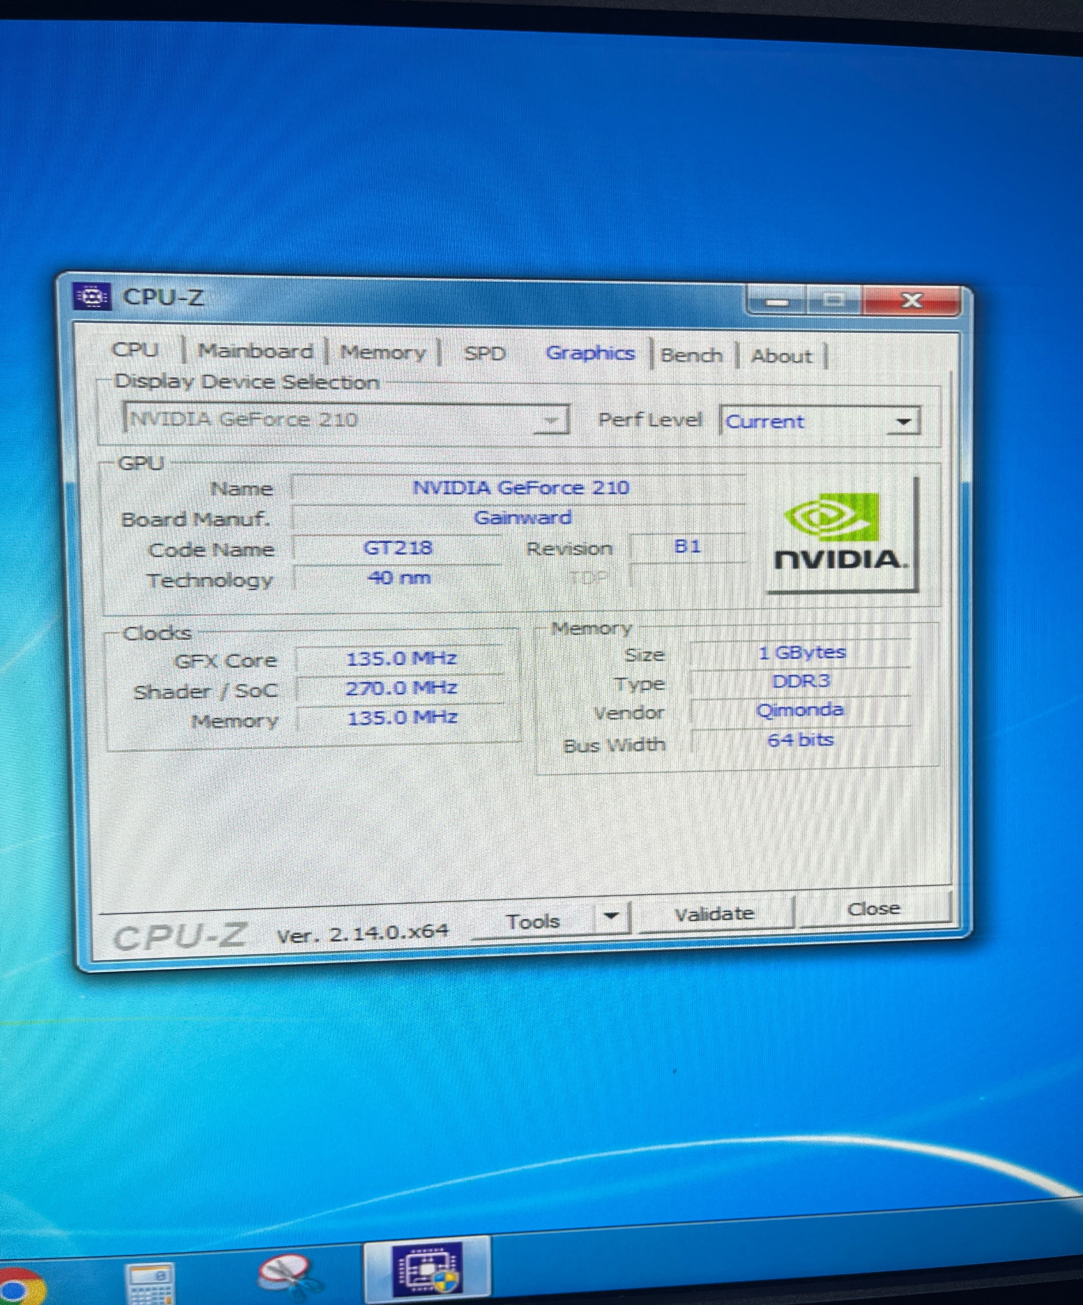Click the Bus Width label
This screenshot has height=1305, width=1083.
tap(614, 745)
